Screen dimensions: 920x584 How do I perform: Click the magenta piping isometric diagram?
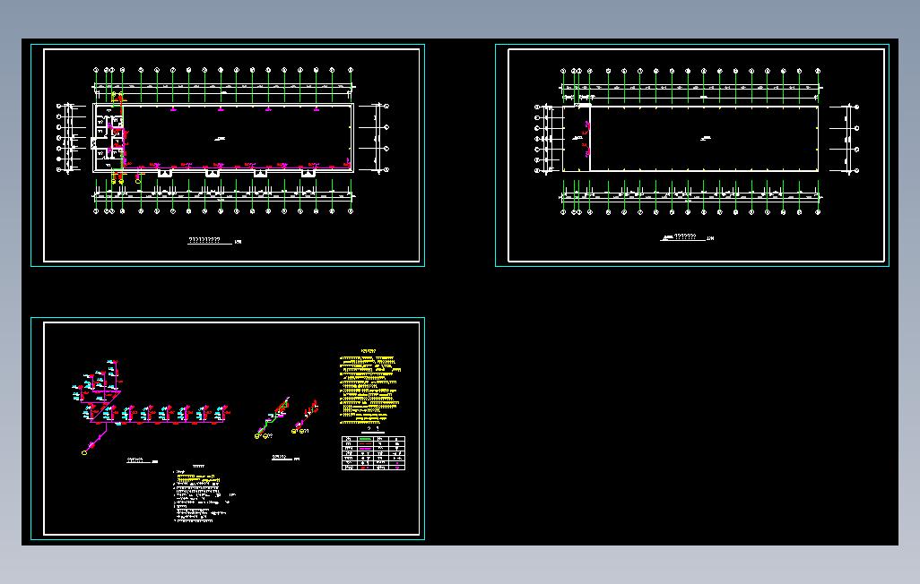[x=152, y=407]
